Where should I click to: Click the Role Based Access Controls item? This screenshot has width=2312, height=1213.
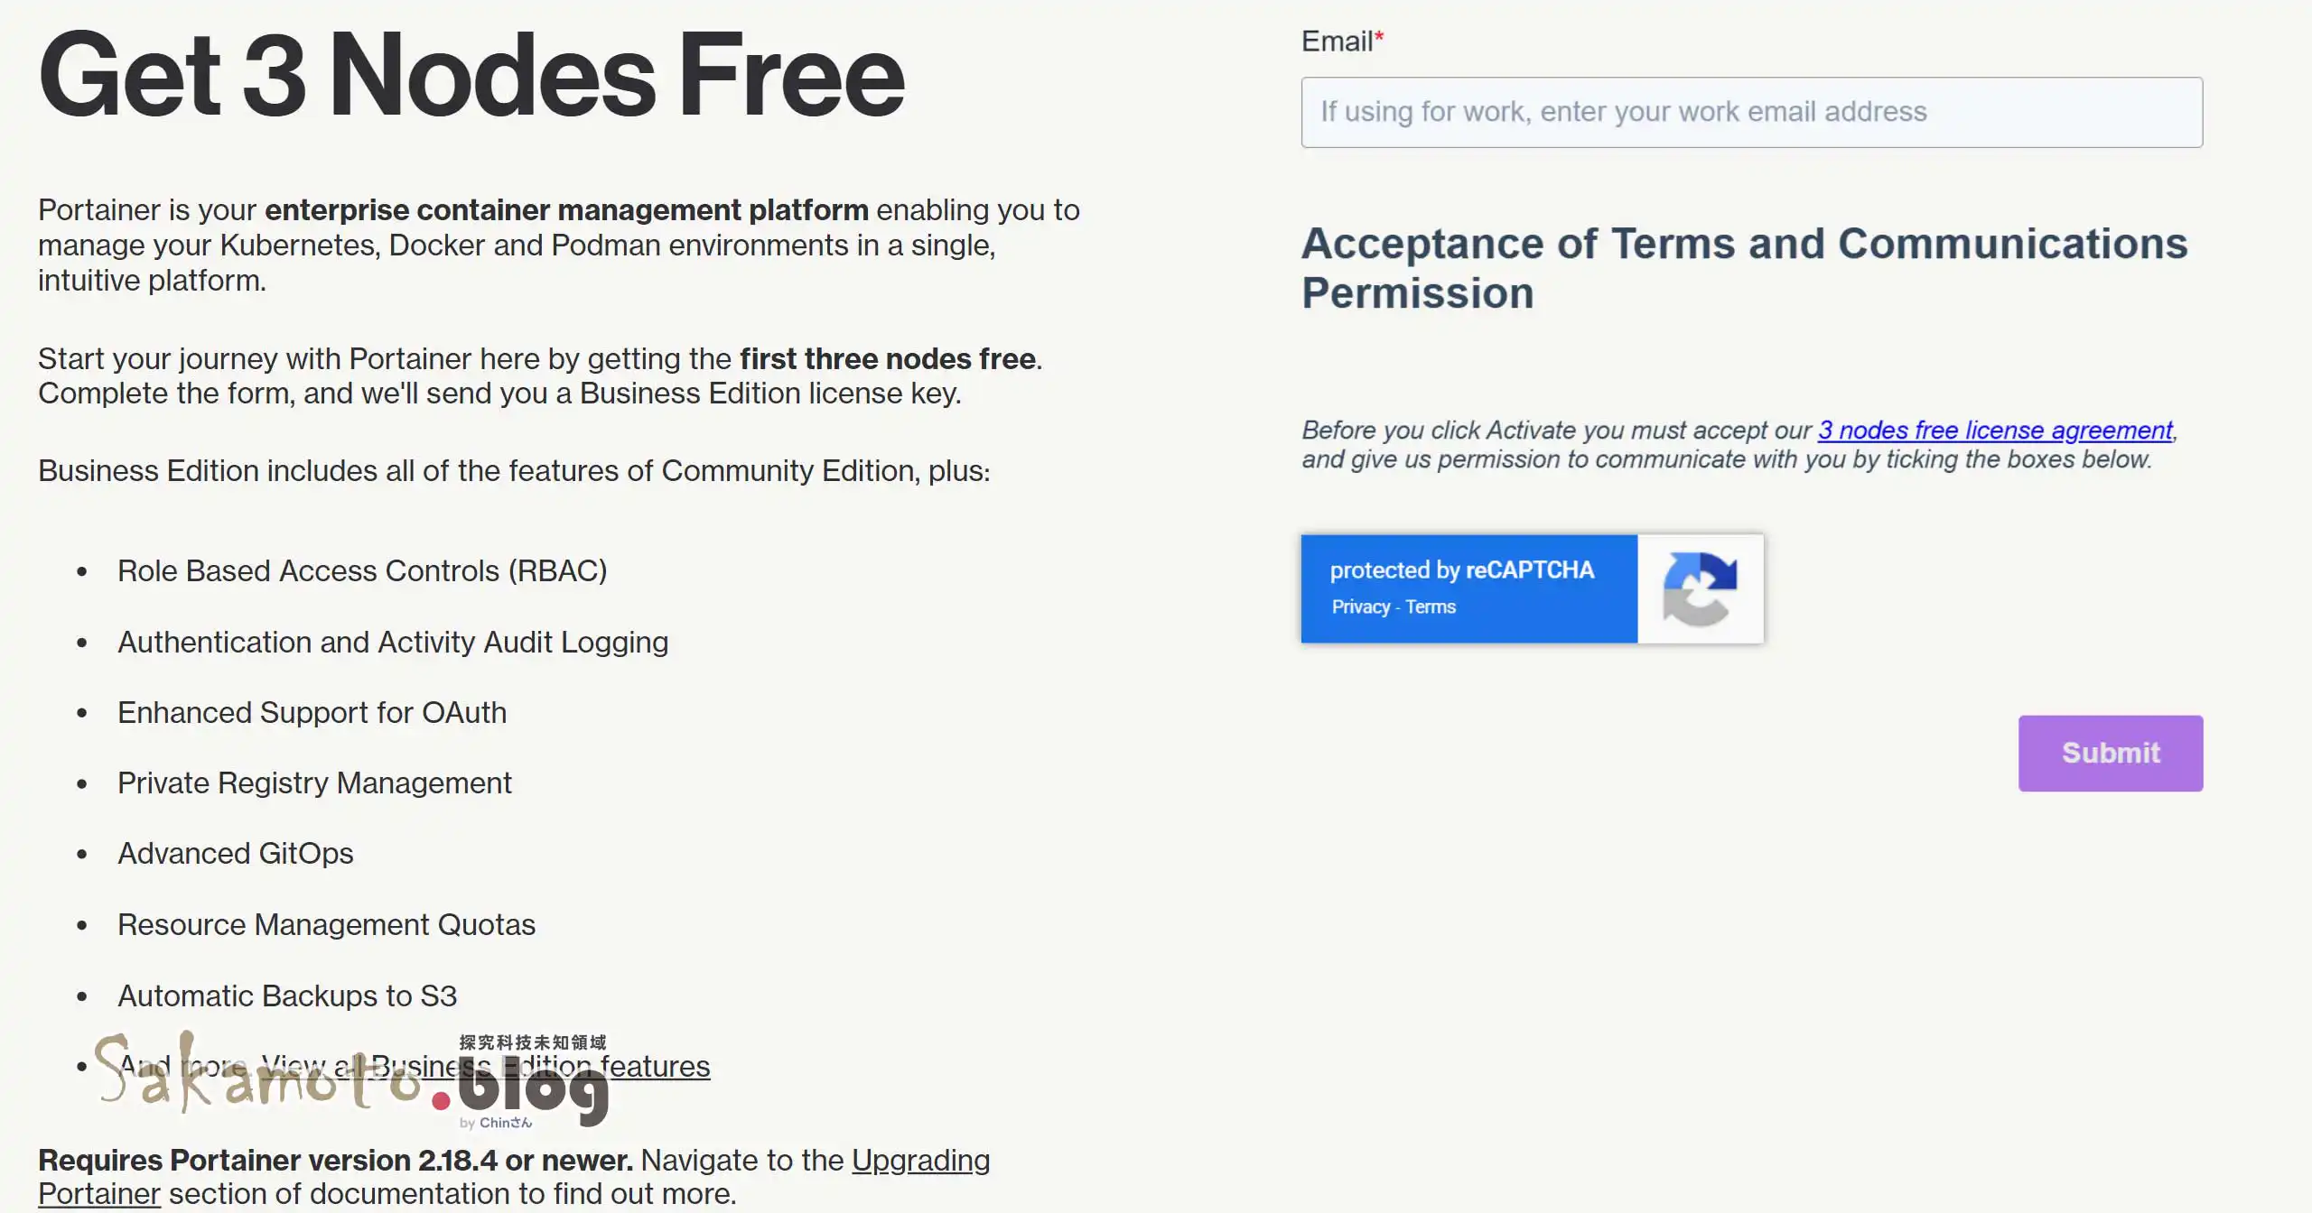[361, 571]
